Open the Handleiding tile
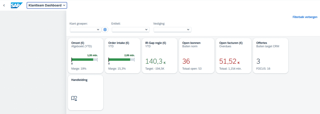Image resolution: width=320 pixels, height=114 pixels. 86,92
